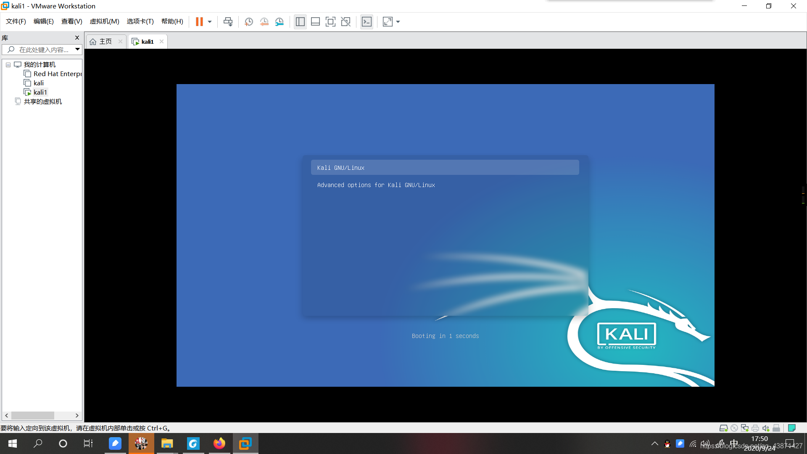The image size is (807, 454).
Task: Select 共享的虚拟机 in the library tree
Action: point(42,102)
